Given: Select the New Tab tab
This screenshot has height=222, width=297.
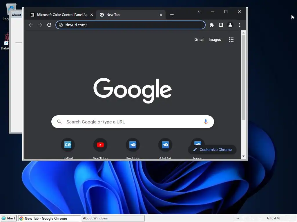Looking at the screenshot, I should point(131,15).
